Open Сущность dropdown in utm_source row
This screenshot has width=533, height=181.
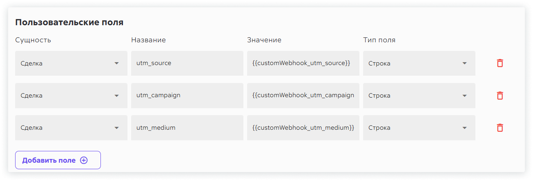[x=71, y=63]
